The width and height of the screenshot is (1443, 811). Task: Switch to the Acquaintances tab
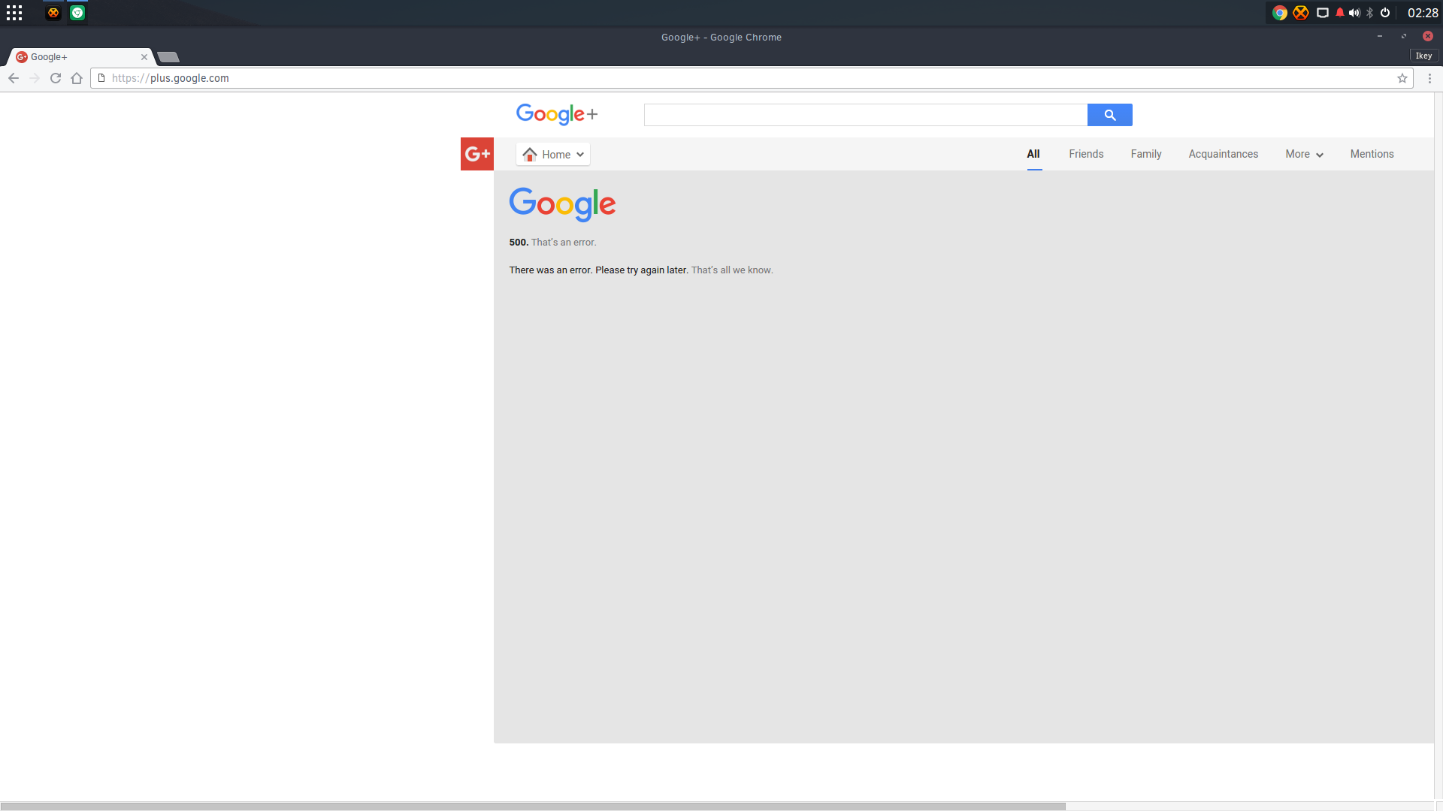1224,154
